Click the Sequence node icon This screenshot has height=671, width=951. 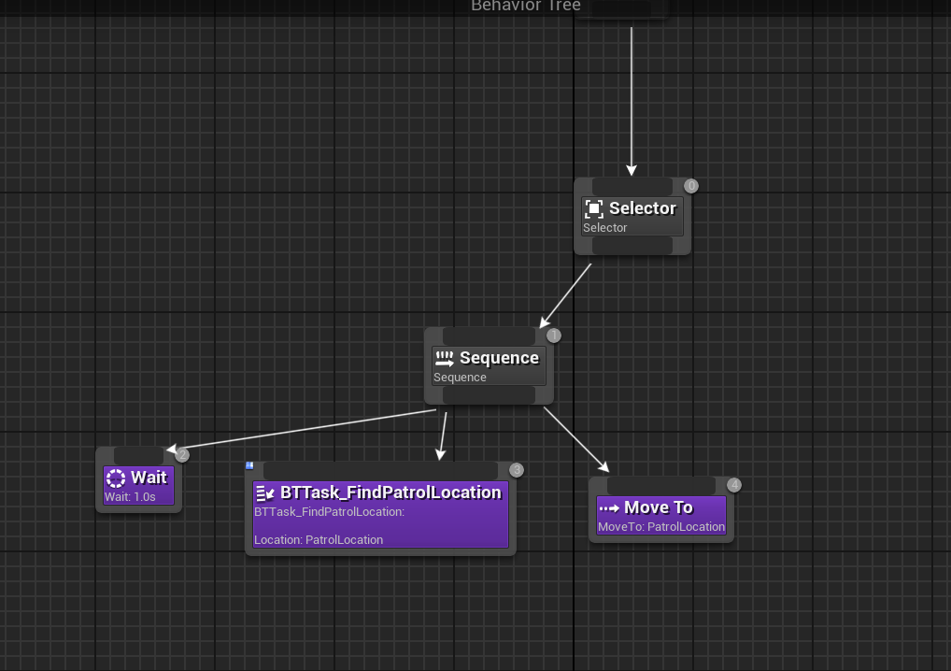(x=445, y=359)
